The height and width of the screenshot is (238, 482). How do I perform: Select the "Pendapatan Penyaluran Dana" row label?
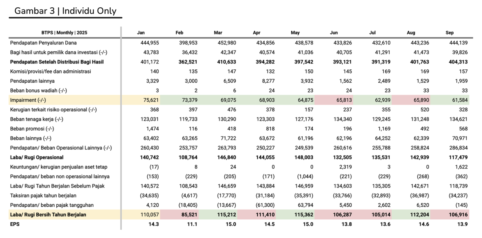[x=43, y=43]
